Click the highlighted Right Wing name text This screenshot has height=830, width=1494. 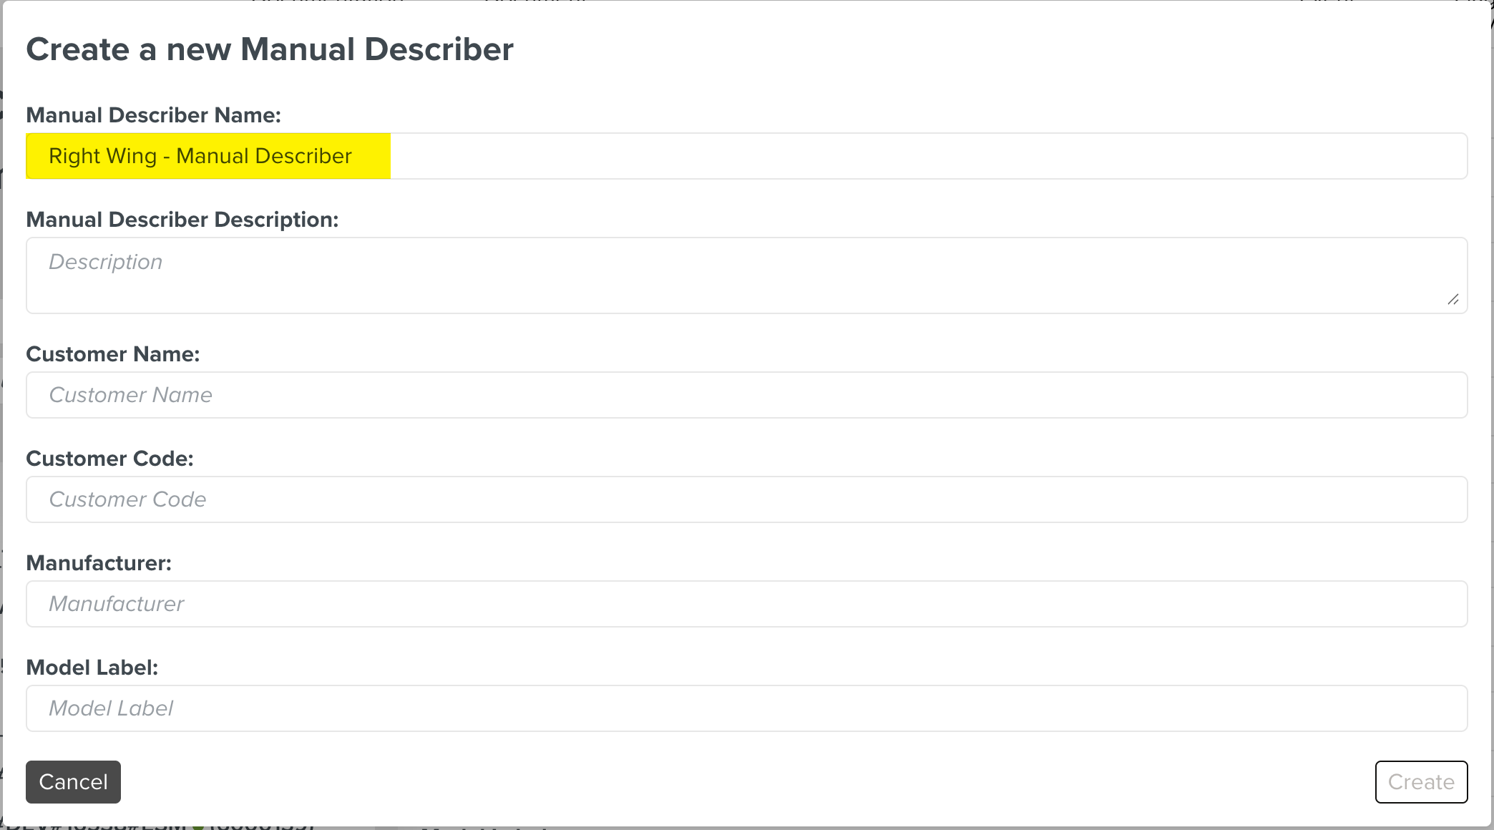click(200, 156)
